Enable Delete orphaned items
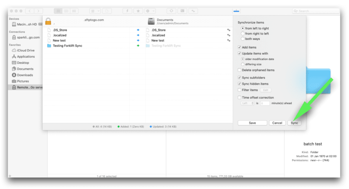 (x=240, y=70)
